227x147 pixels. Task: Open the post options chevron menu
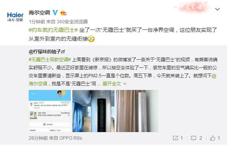tap(217, 9)
